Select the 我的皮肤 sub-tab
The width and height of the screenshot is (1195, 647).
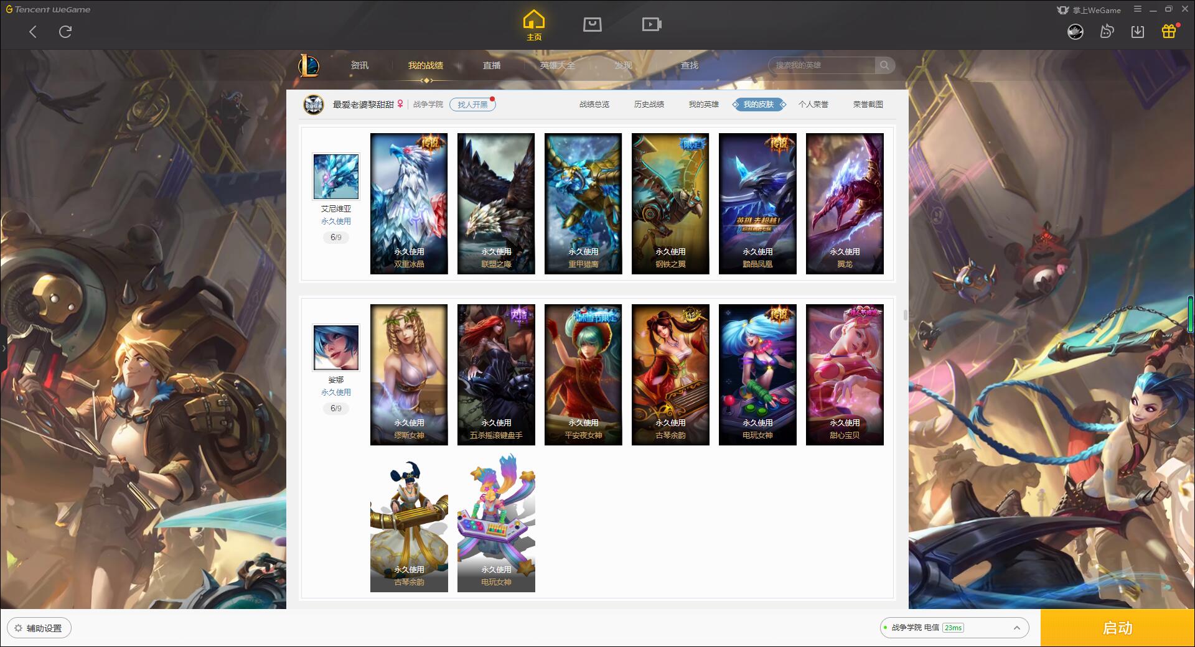tap(759, 105)
